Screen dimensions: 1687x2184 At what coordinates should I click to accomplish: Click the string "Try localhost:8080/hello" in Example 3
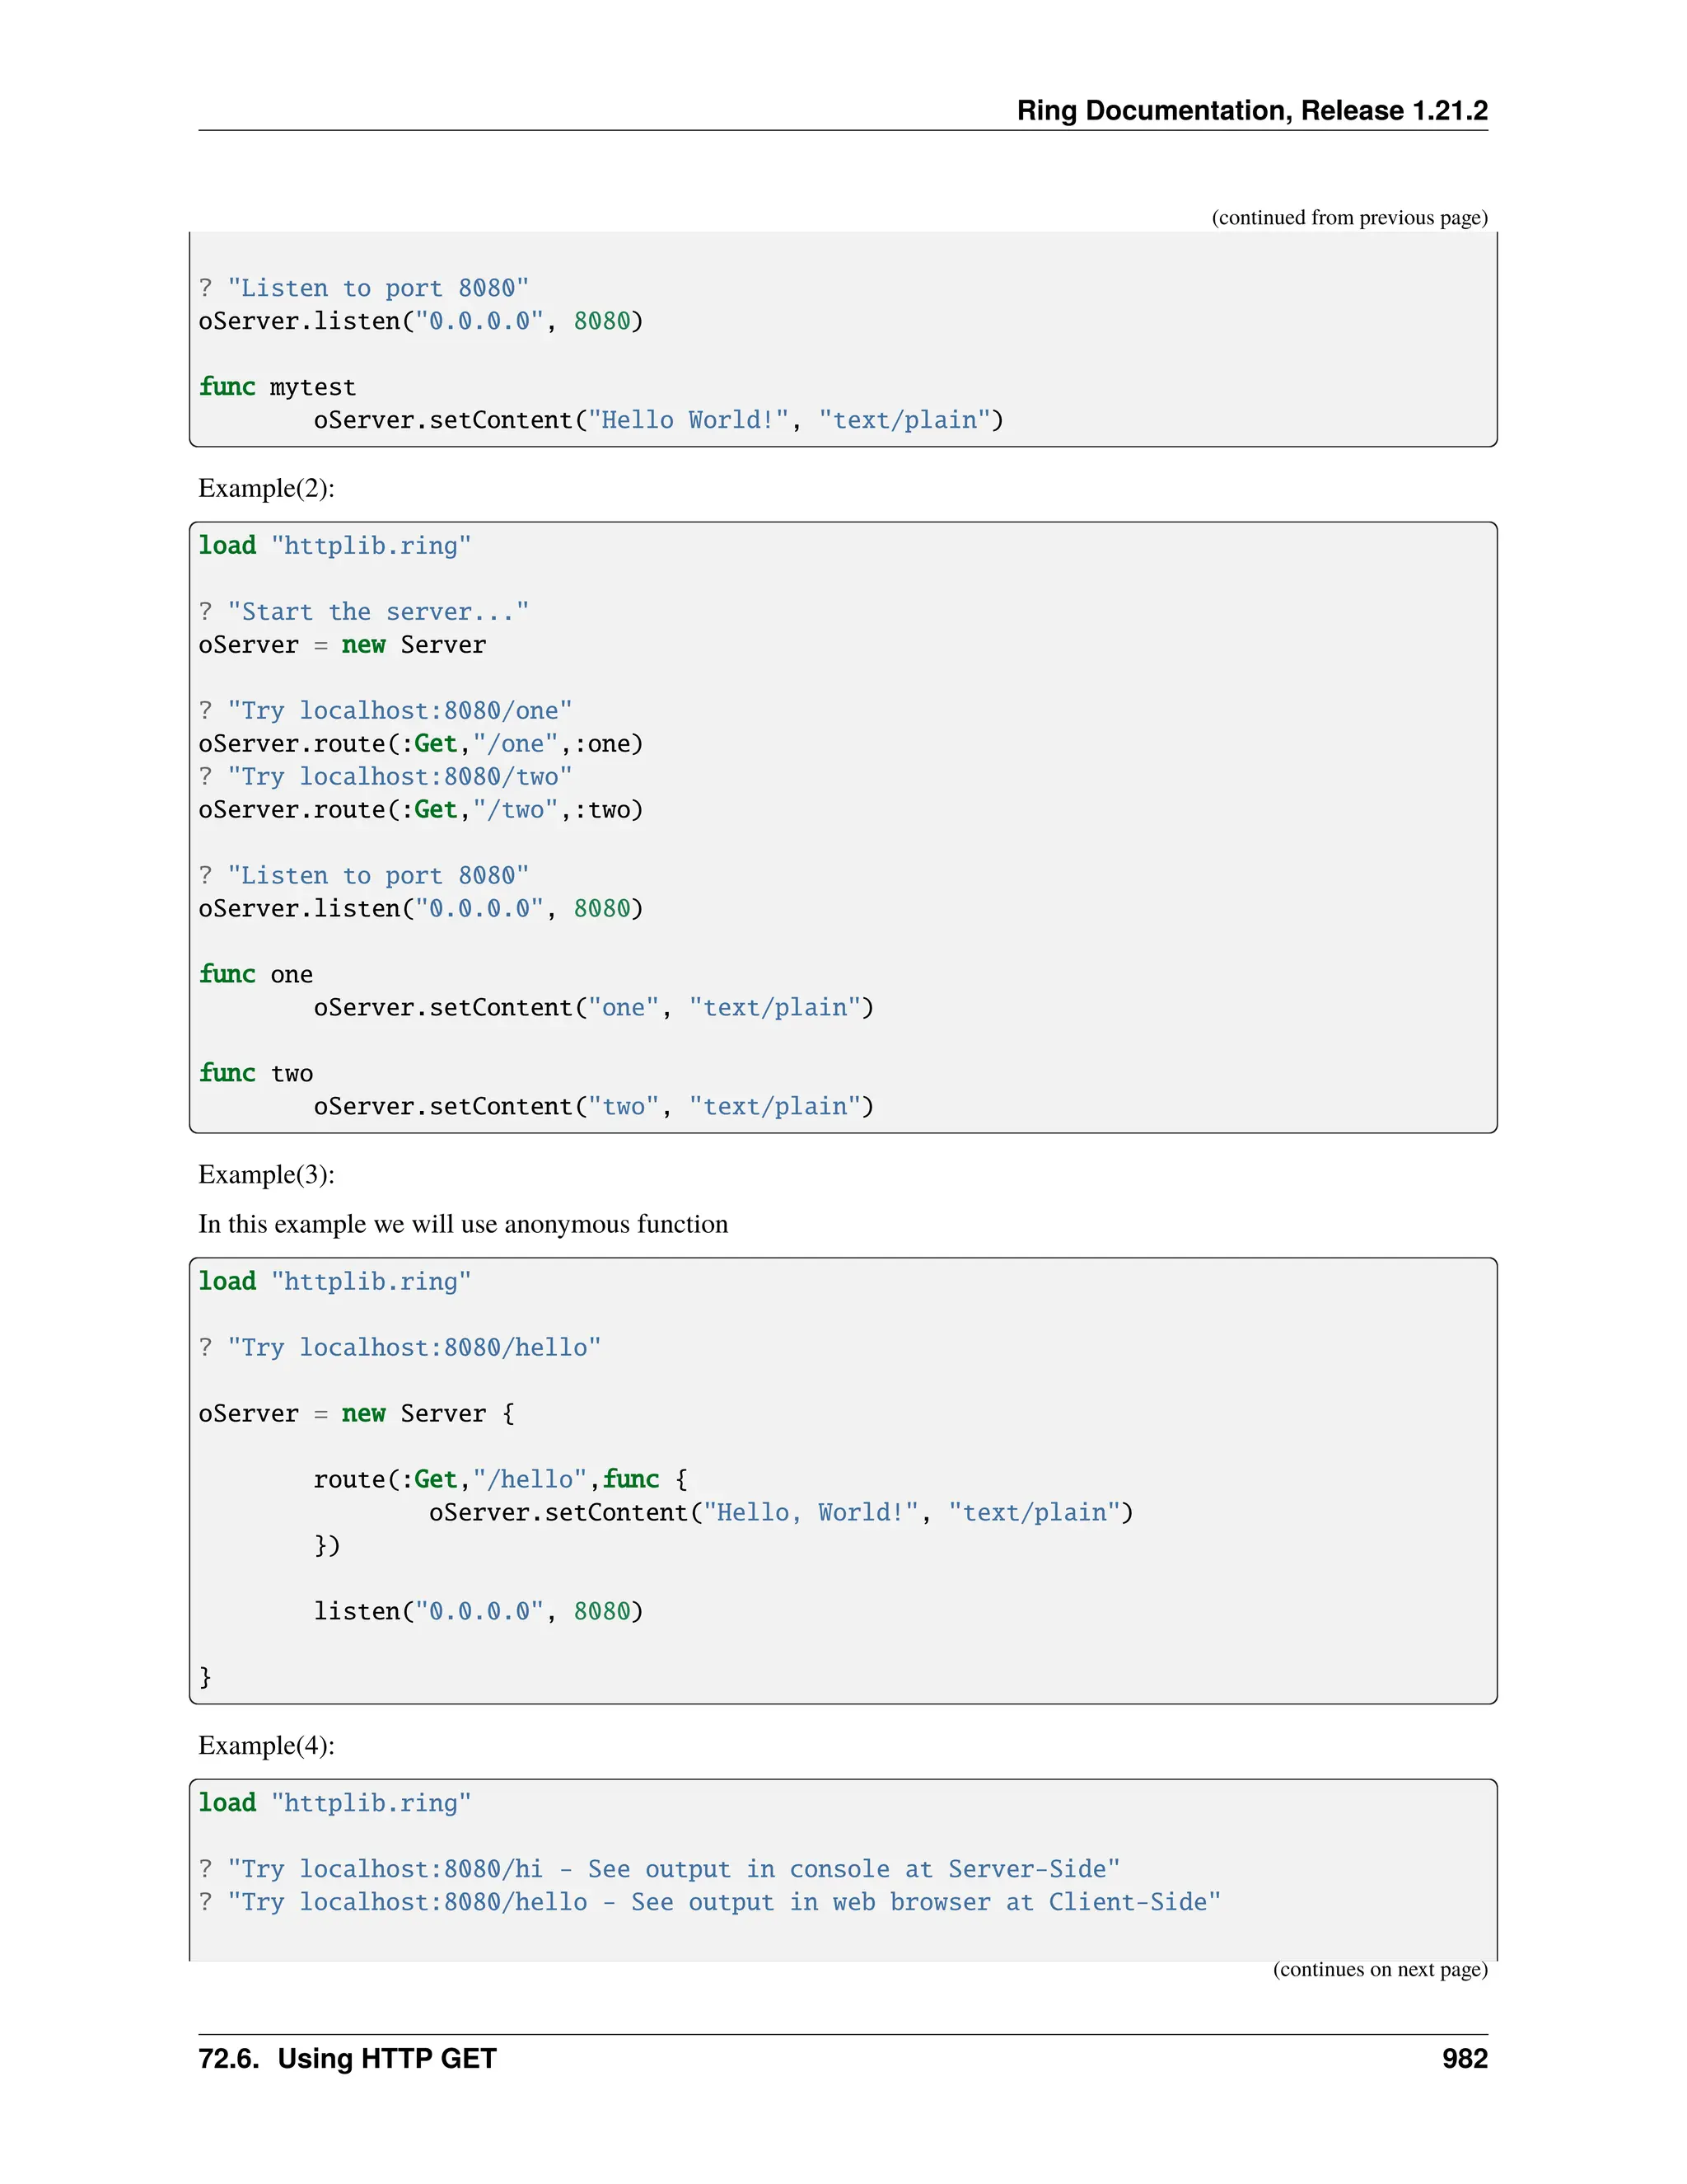click(x=414, y=1348)
